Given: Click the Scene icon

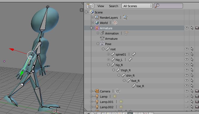Looking at the screenshot, I should 92,12.
